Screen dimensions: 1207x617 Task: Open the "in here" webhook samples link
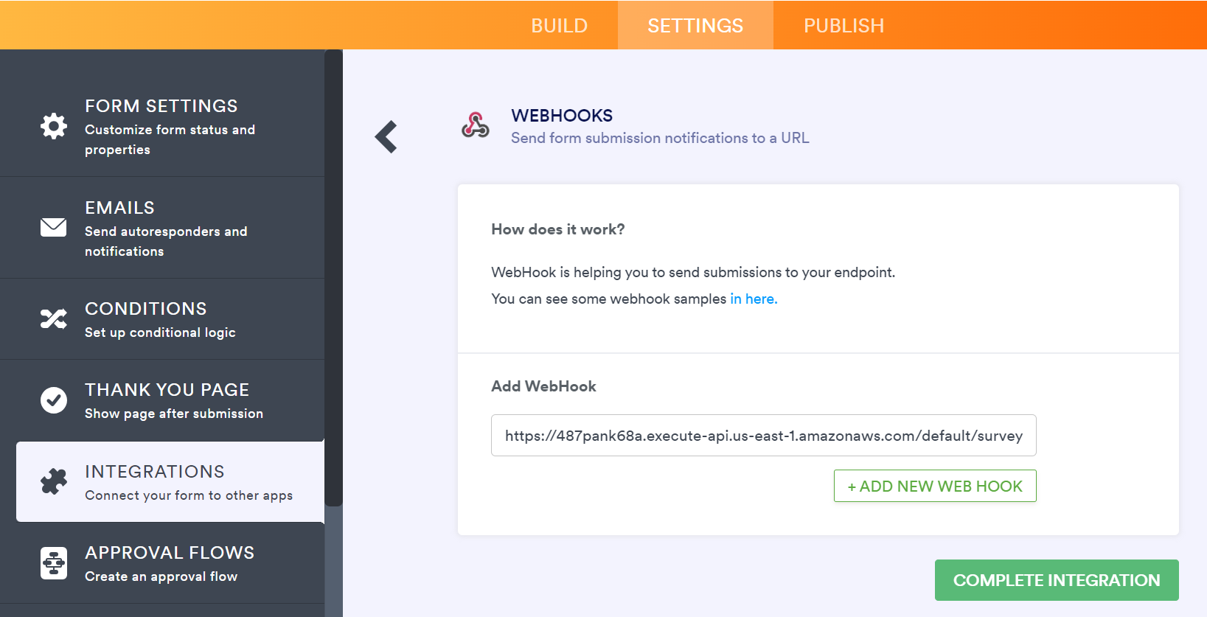[x=754, y=299]
